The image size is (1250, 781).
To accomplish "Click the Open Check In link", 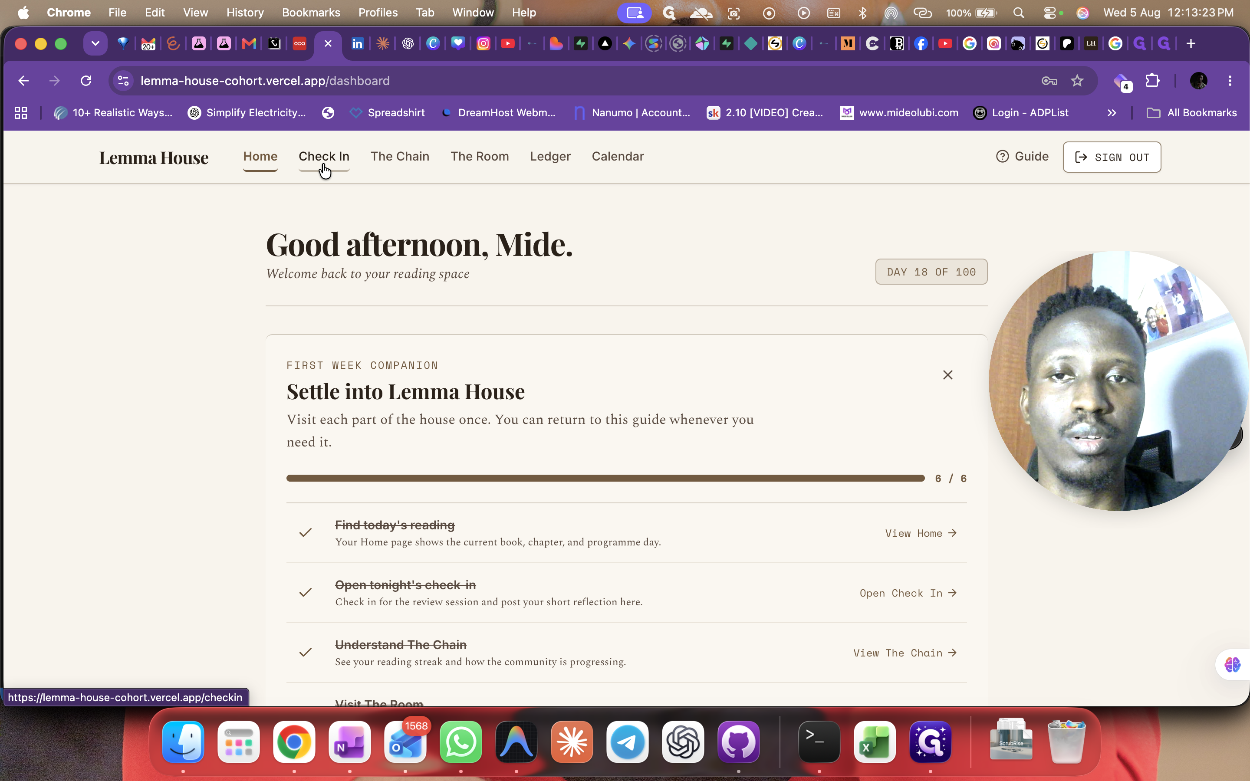I will 908,593.
